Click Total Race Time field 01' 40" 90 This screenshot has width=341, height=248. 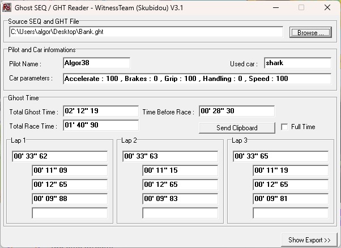[101, 125]
